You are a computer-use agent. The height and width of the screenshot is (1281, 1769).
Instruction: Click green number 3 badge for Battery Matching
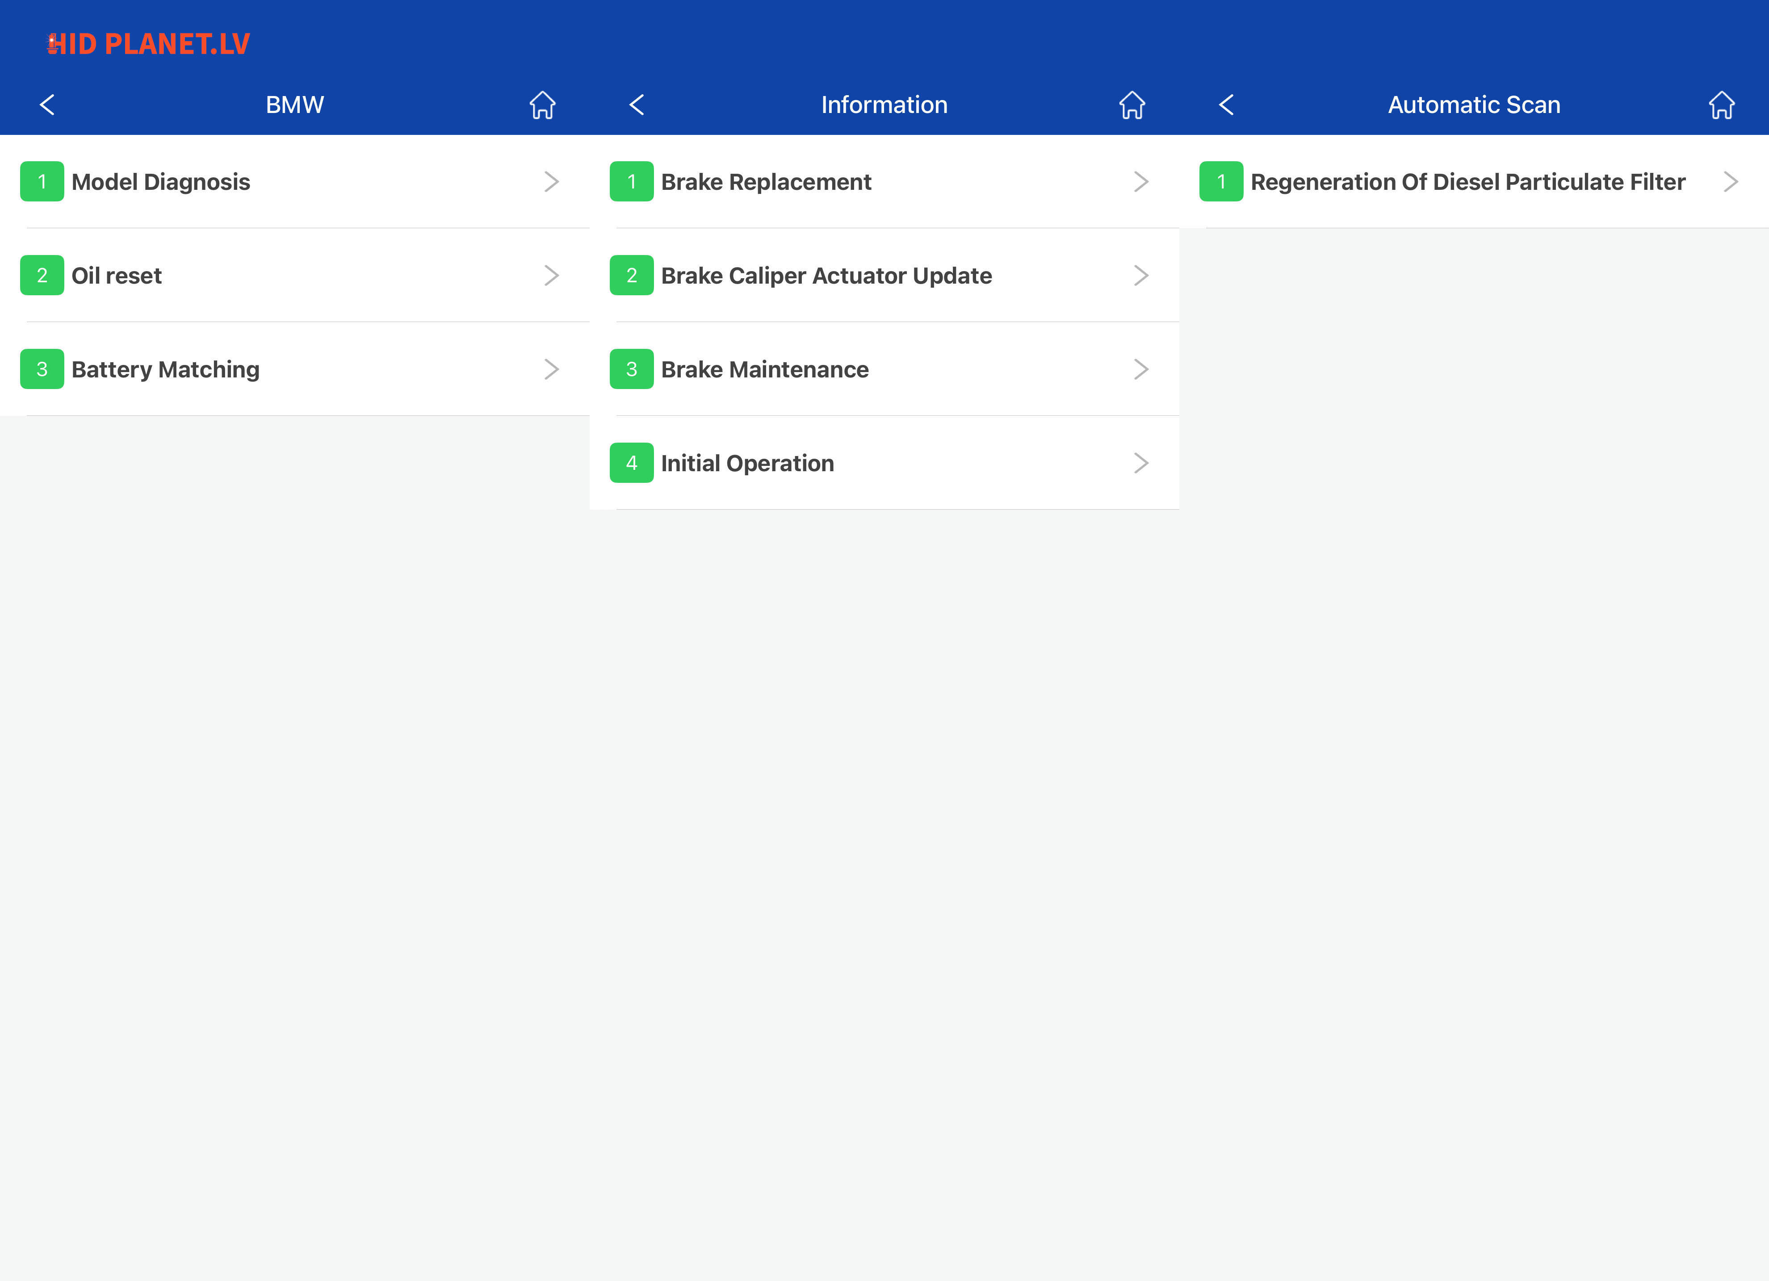tap(42, 369)
